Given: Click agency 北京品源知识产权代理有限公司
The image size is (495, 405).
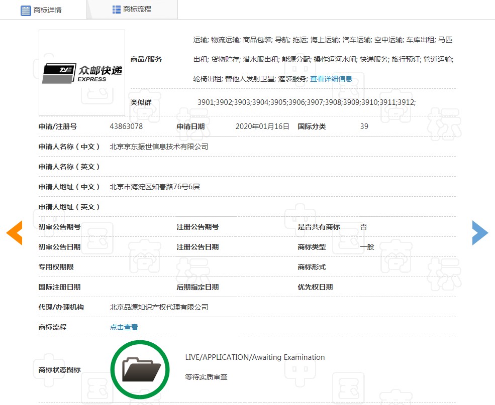Looking at the screenshot, I should pos(159,307).
